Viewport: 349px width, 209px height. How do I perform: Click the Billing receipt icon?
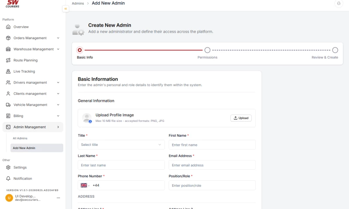[8, 116]
